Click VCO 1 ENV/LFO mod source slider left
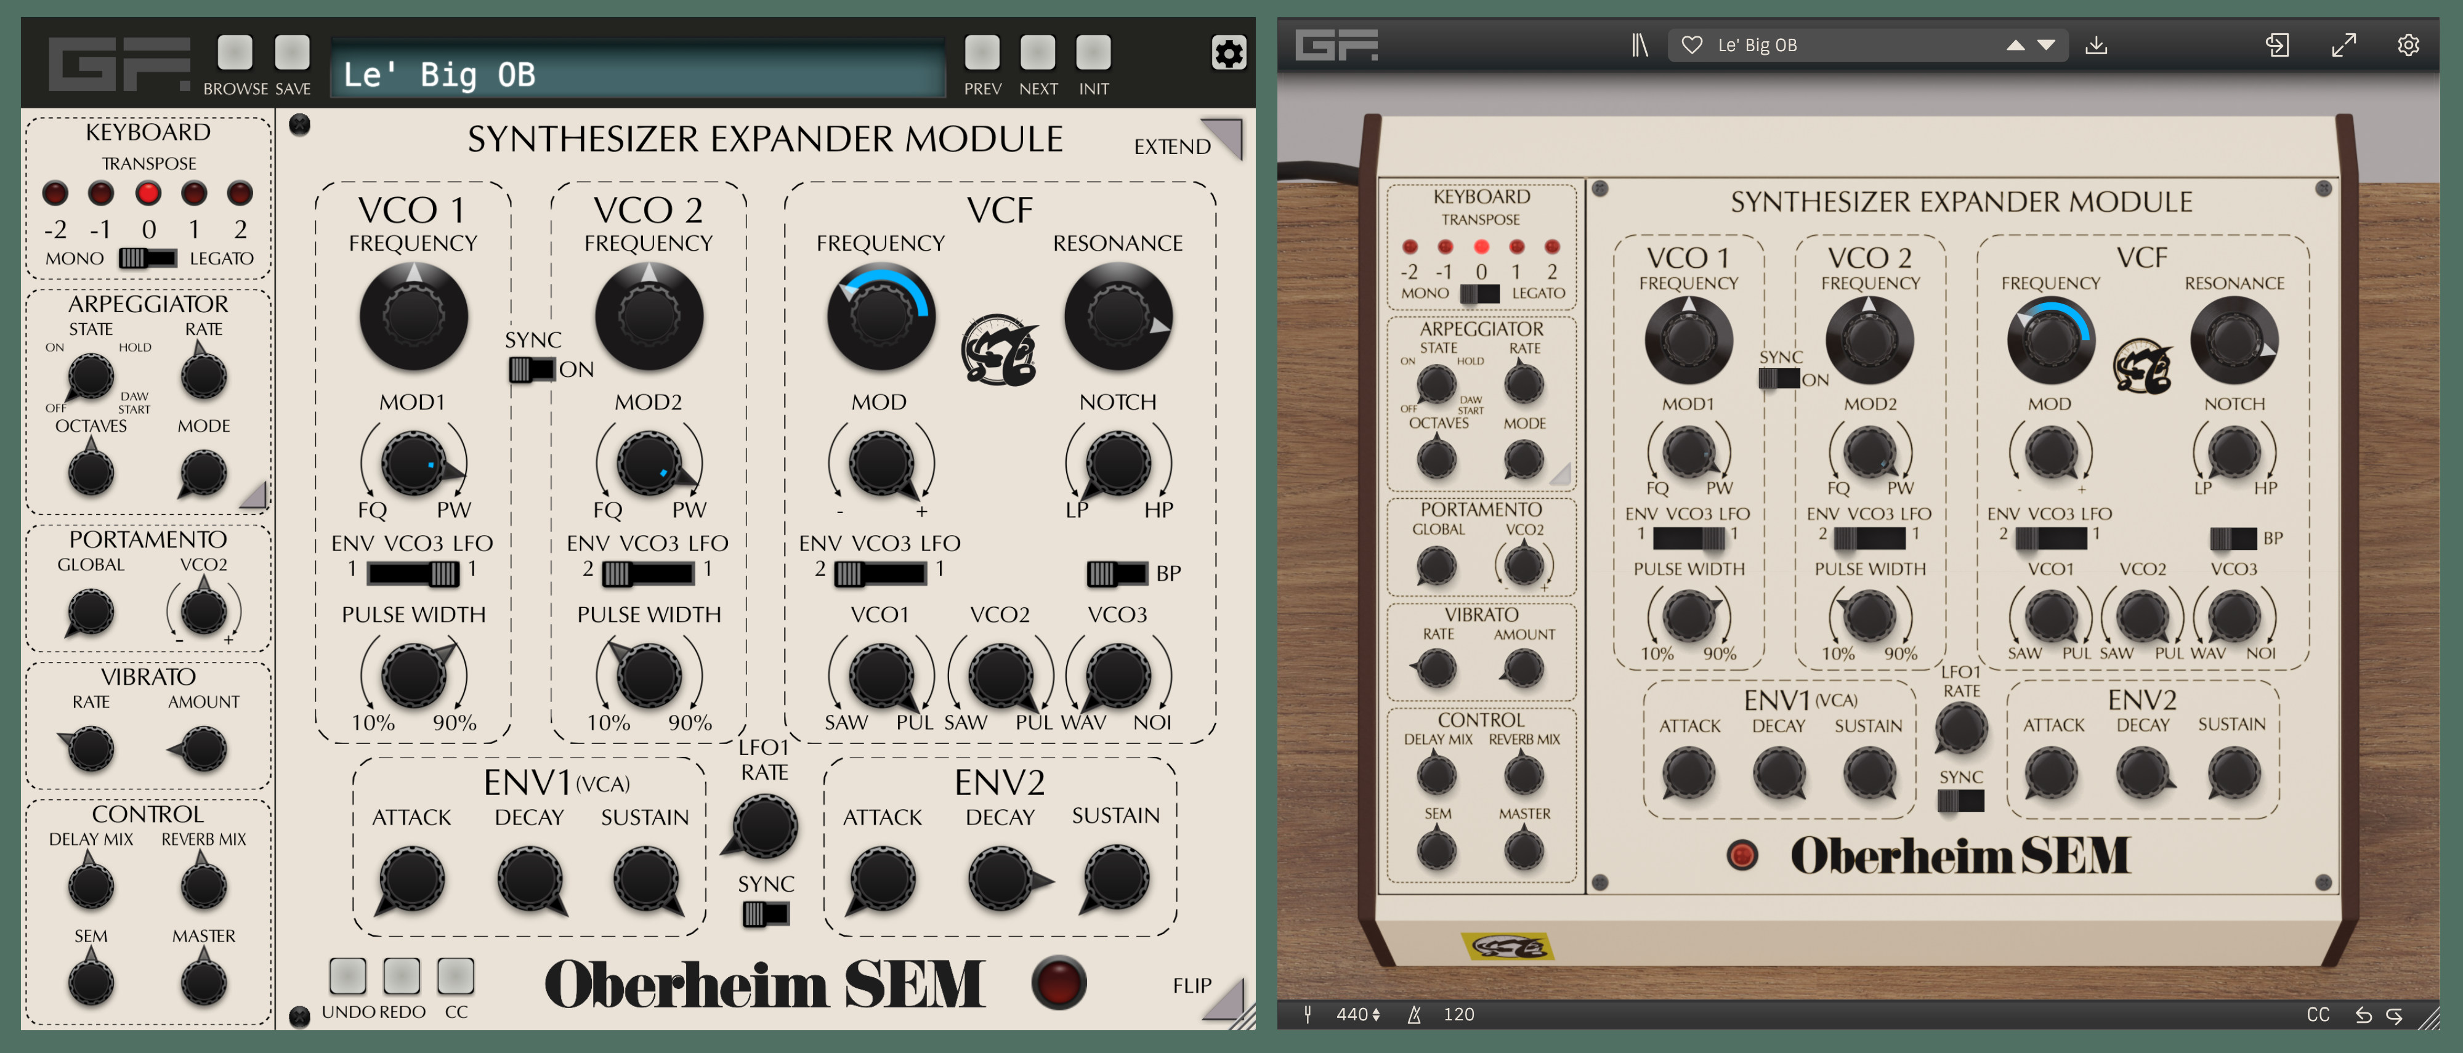The width and height of the screenshot is (2463, 1053). 413,573
